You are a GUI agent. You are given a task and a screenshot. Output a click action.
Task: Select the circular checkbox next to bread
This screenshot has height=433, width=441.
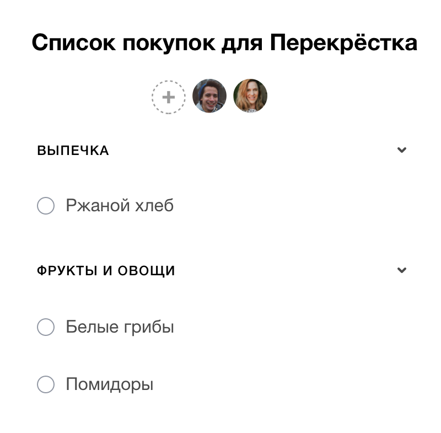pyautogui.click(x=46, y=206)
